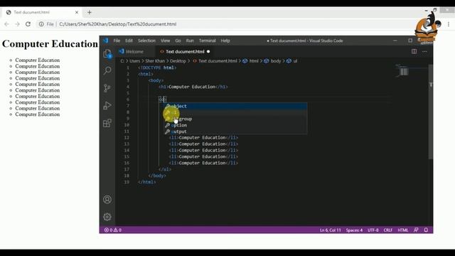Choose 'optgroup' from the suggestion list
The image size is (455, 256).
pos(235,119)
